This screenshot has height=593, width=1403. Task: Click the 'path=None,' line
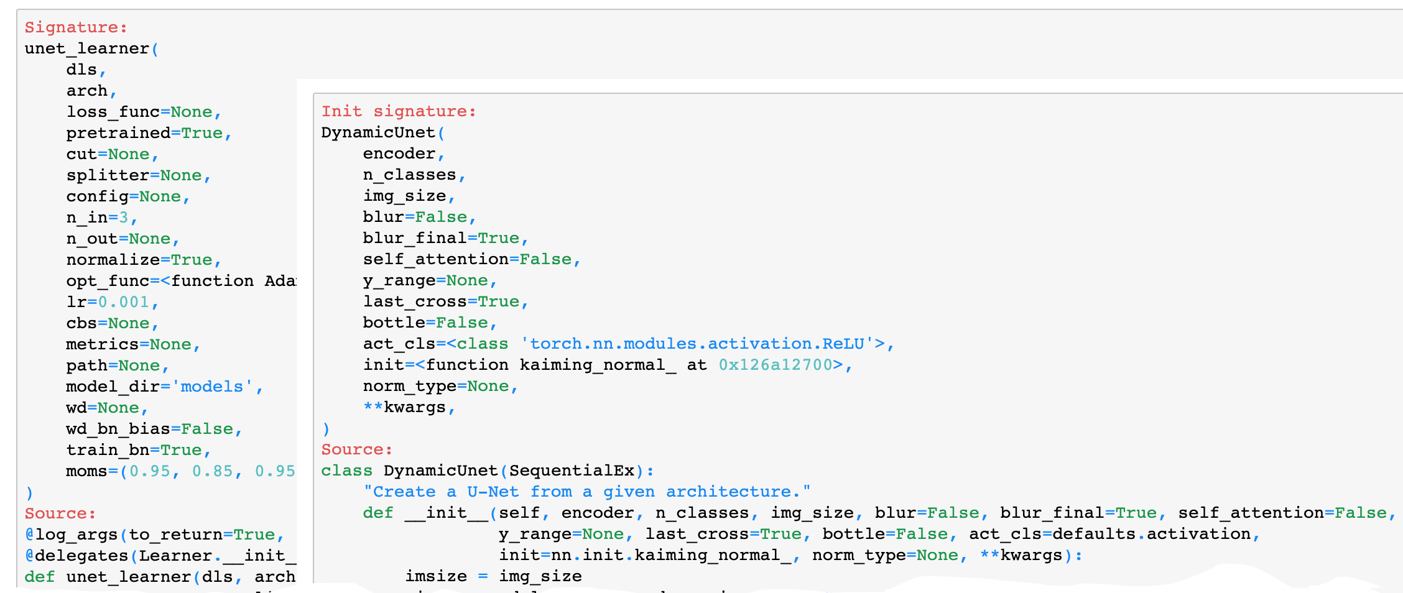[118, 365]
